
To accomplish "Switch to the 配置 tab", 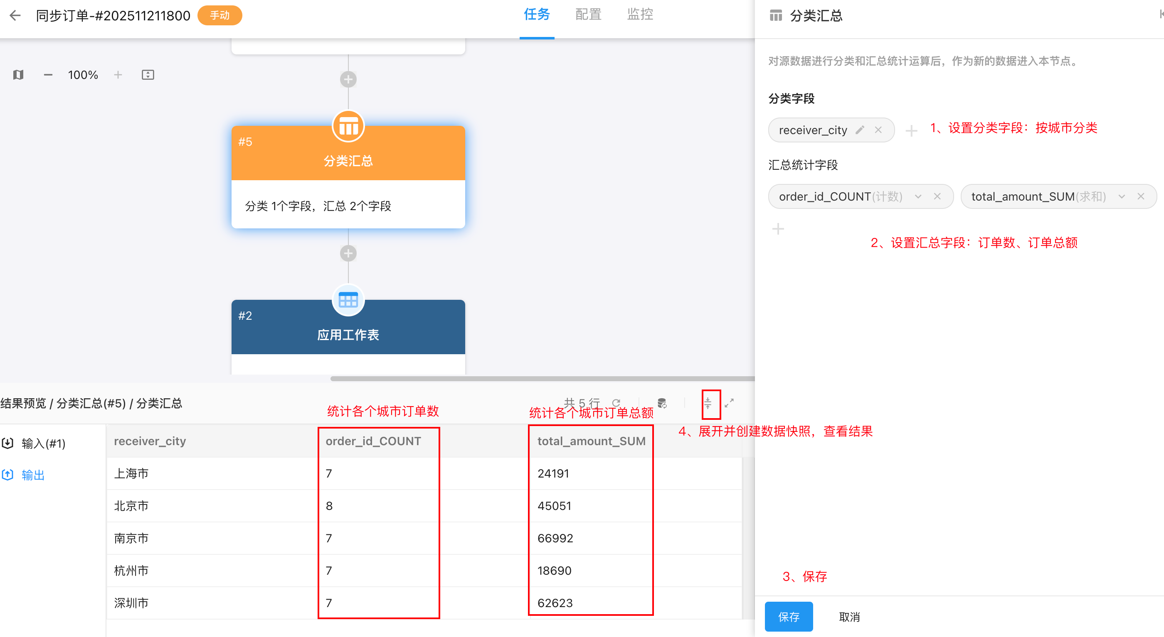I will pyautogui.click(x=588, y=15).
